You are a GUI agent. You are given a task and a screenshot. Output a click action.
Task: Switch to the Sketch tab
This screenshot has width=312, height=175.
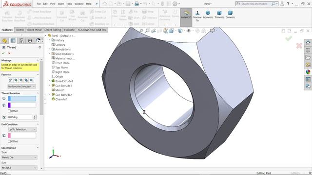point(19,30)
